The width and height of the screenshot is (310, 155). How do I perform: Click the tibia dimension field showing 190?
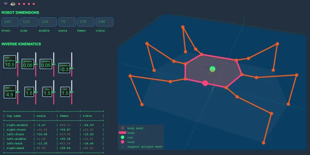105,22
